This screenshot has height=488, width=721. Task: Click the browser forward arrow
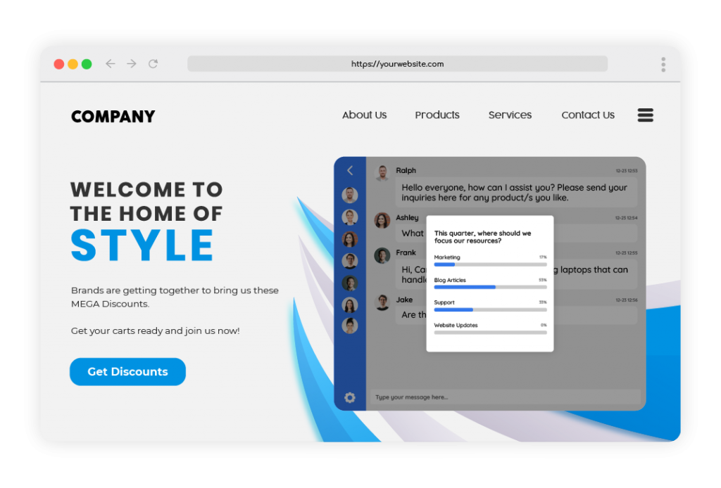coord(132,64)
